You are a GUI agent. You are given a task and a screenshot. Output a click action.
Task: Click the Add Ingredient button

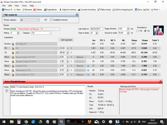(66, 40)
